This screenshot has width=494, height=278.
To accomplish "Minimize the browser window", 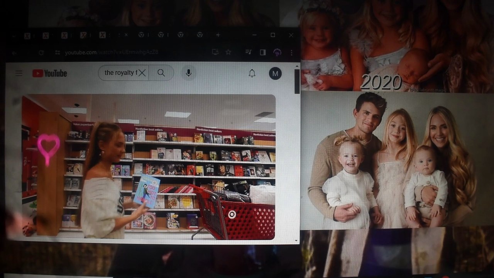I will click(x=254, y=35).
